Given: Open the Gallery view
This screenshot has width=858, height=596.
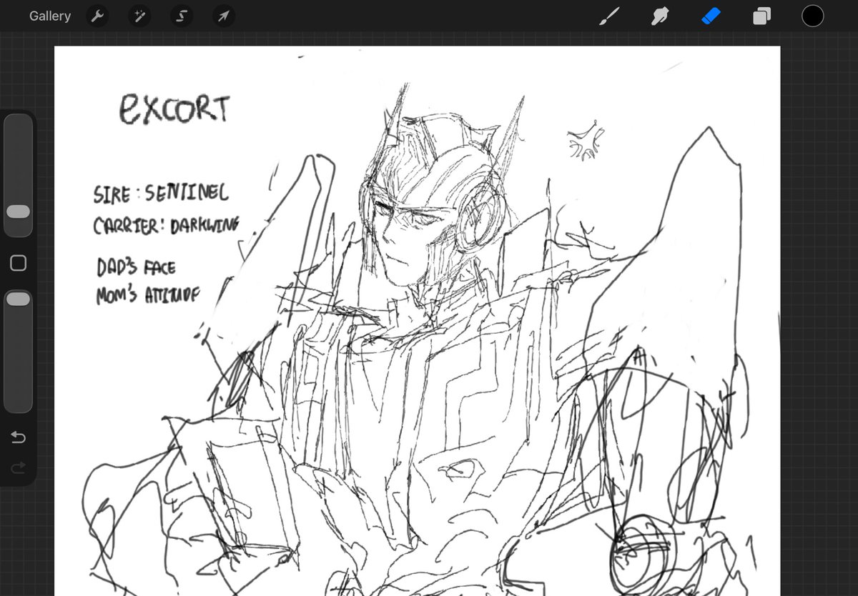Looking at the screenshot, I should click(50, 16).
